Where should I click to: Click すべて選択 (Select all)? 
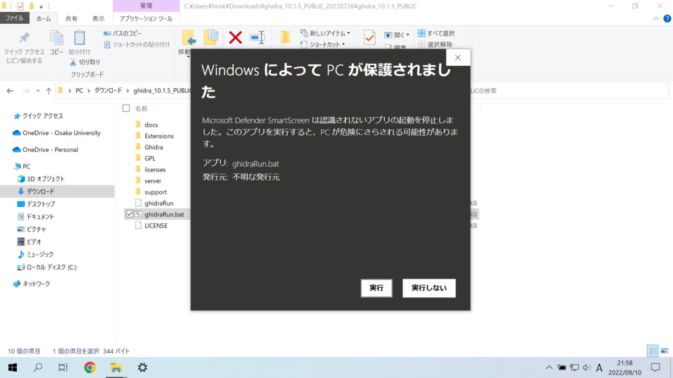(436, 34)
